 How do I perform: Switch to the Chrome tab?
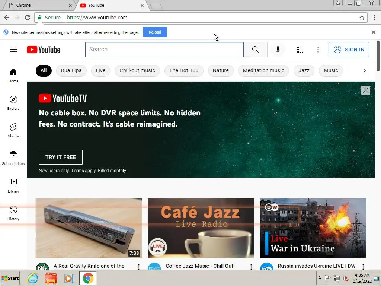click(x=39, y=5)
